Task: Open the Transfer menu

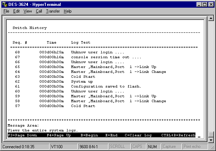Action: [53, 11]
